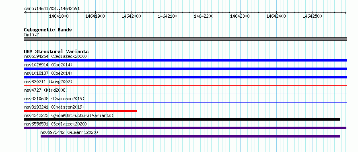
Task: Click ruler position 14642000
Action: pyautogui.click(x=132, y=16)
